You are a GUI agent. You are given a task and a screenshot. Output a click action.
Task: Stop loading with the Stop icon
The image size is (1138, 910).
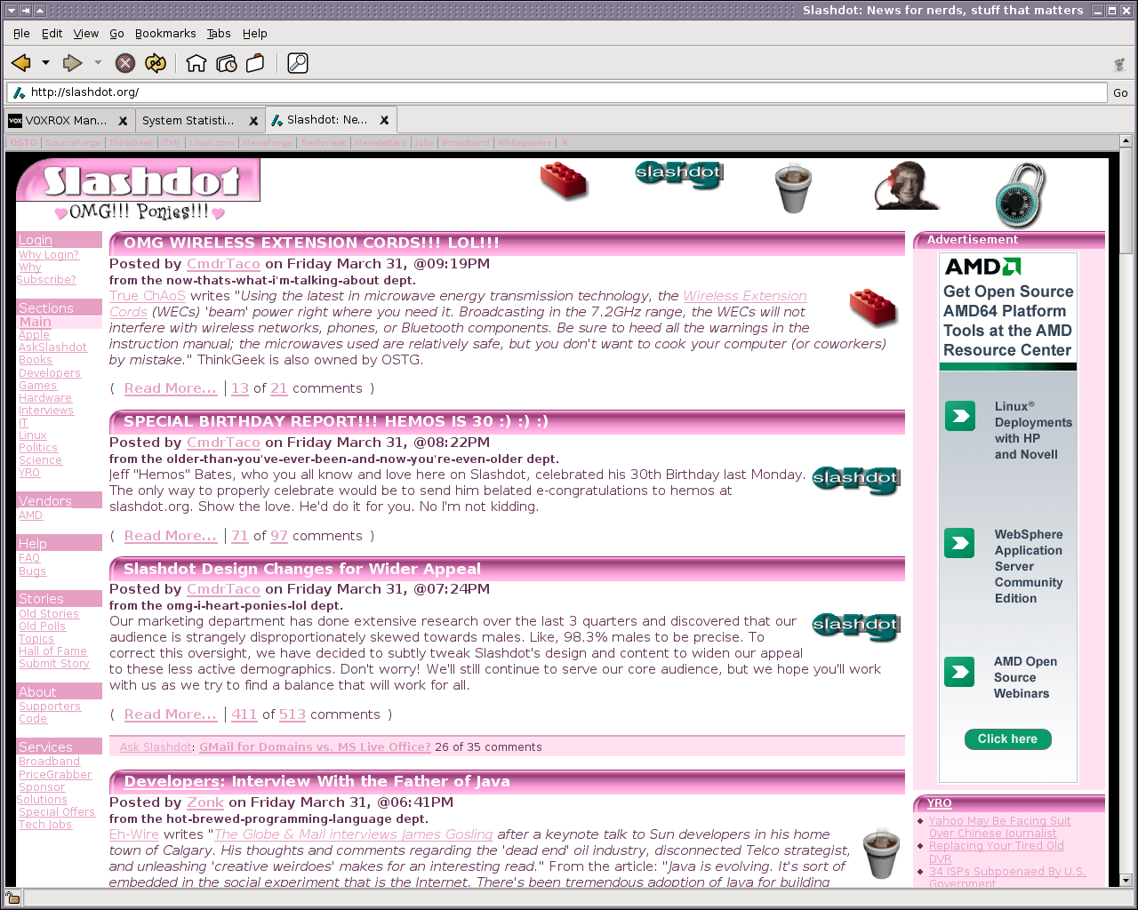(125, 63)
